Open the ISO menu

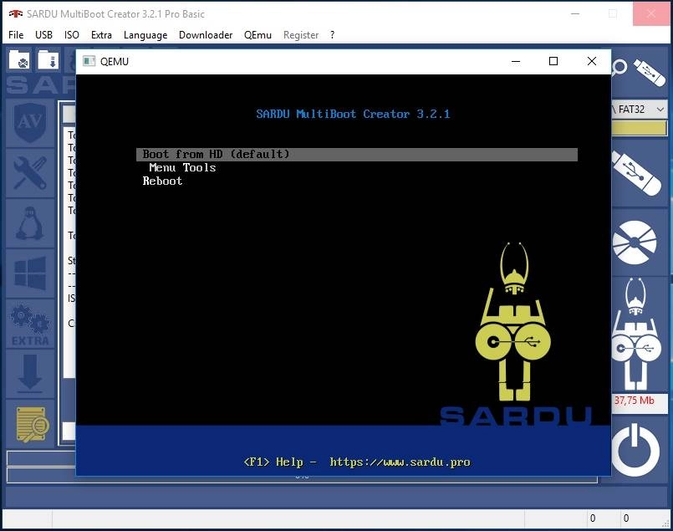point(72,35)
